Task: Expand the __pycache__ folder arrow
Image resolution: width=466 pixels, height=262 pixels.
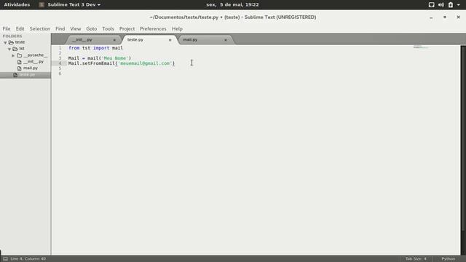Action: [x=13, y=55]
